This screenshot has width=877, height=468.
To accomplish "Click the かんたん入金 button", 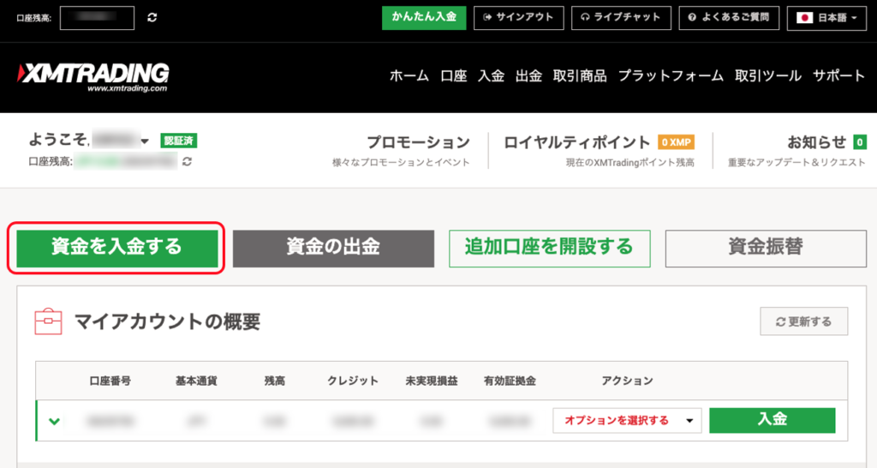I will click(424, 18).
